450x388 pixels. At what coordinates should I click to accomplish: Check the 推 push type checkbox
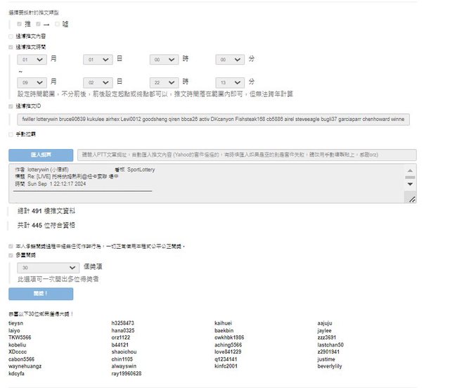[x=20, y=24]
